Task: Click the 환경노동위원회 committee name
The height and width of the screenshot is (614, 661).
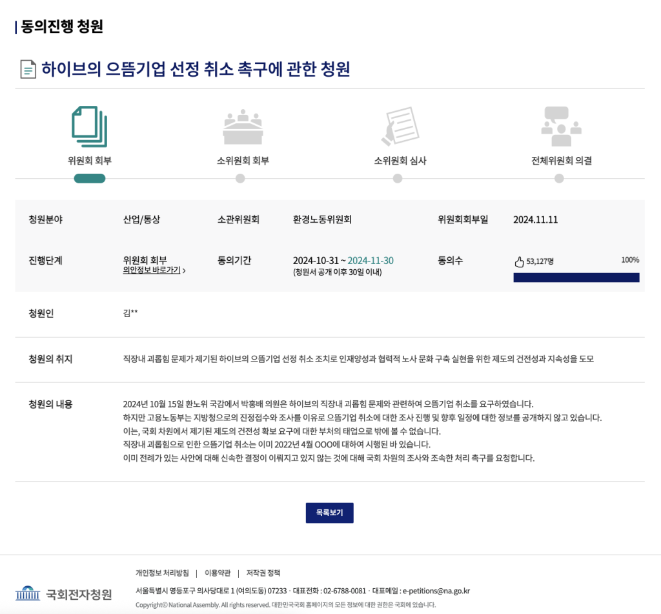Action: pos(323,220)
